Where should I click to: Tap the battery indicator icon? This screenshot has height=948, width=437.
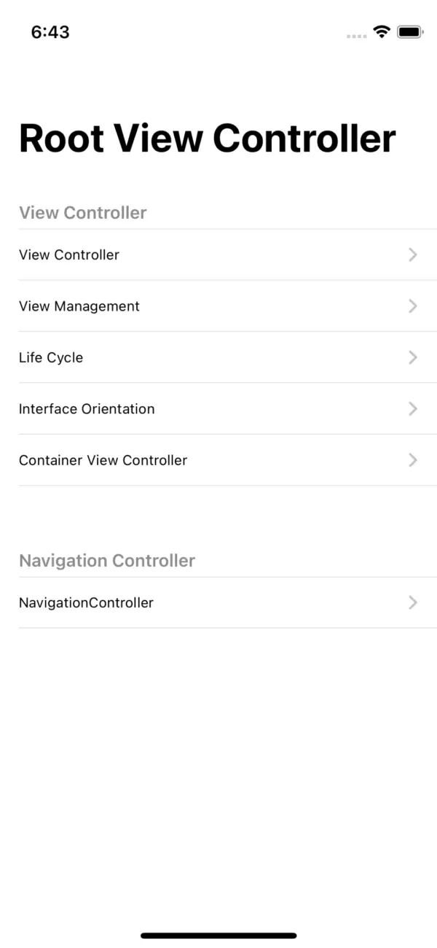click(410, 31)
